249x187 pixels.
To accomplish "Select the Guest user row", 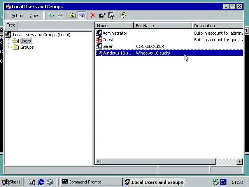I will click(x=169, y=40).
